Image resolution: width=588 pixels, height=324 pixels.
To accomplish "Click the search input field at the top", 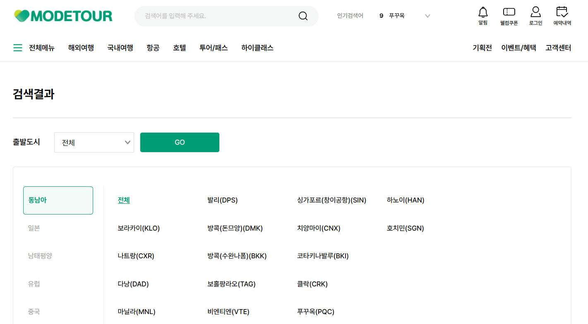I will coord(215,15).
